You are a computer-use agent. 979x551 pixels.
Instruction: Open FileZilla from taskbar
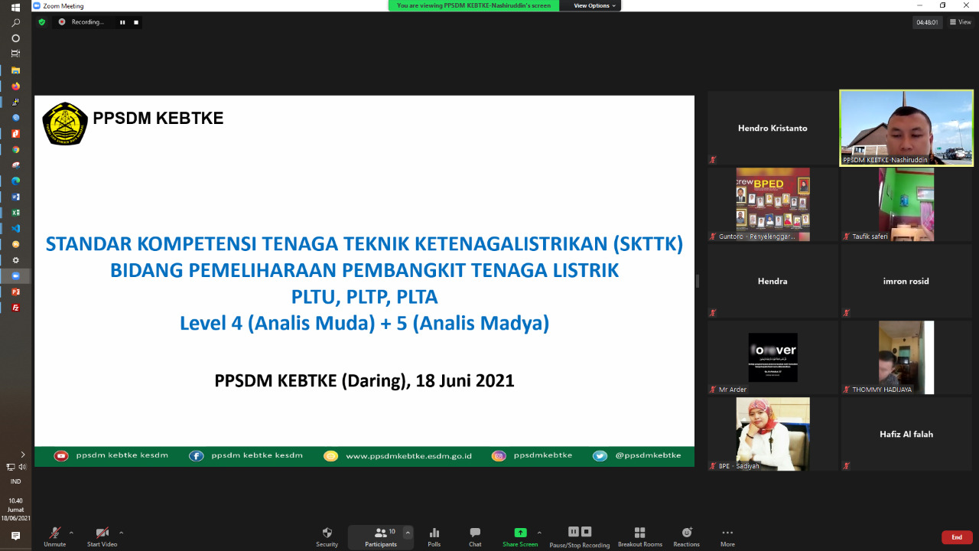[x=15, y=308]
